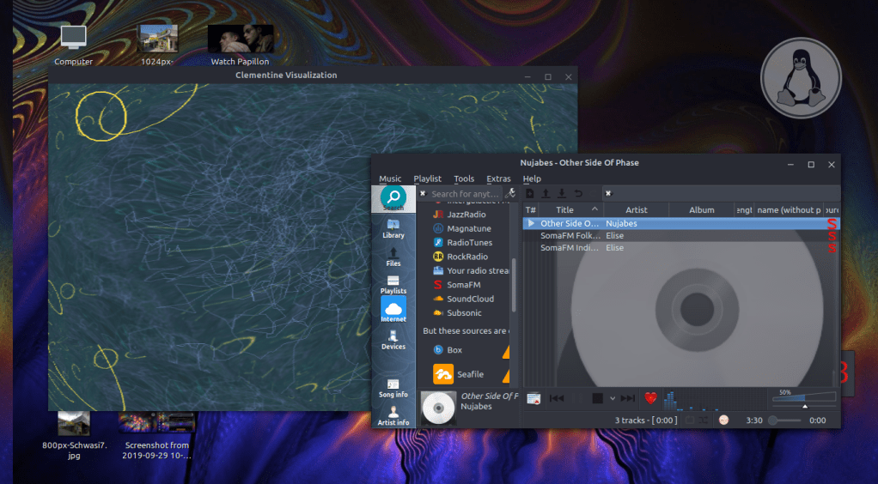Show the Song info panel
The width and height of the screenshot is (878, 484).
point(393,388)
